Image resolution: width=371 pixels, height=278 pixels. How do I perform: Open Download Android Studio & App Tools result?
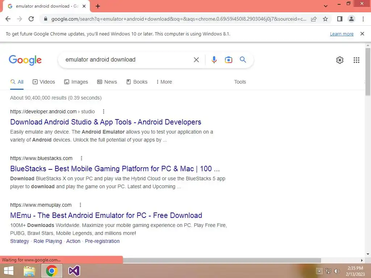pyautogui.click(x=105, y=122)
